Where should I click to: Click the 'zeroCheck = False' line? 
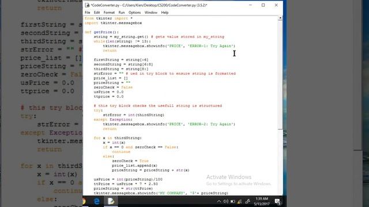113,87
